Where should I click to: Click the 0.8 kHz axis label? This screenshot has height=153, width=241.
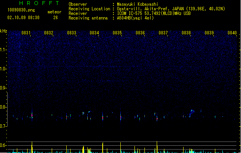click(x=3, y=107)
